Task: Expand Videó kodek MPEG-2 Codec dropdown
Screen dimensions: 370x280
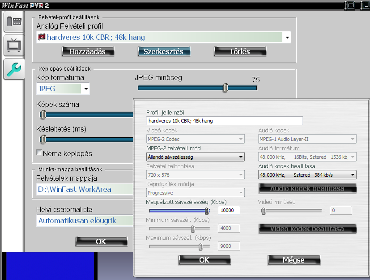Action: pos(195,139)
